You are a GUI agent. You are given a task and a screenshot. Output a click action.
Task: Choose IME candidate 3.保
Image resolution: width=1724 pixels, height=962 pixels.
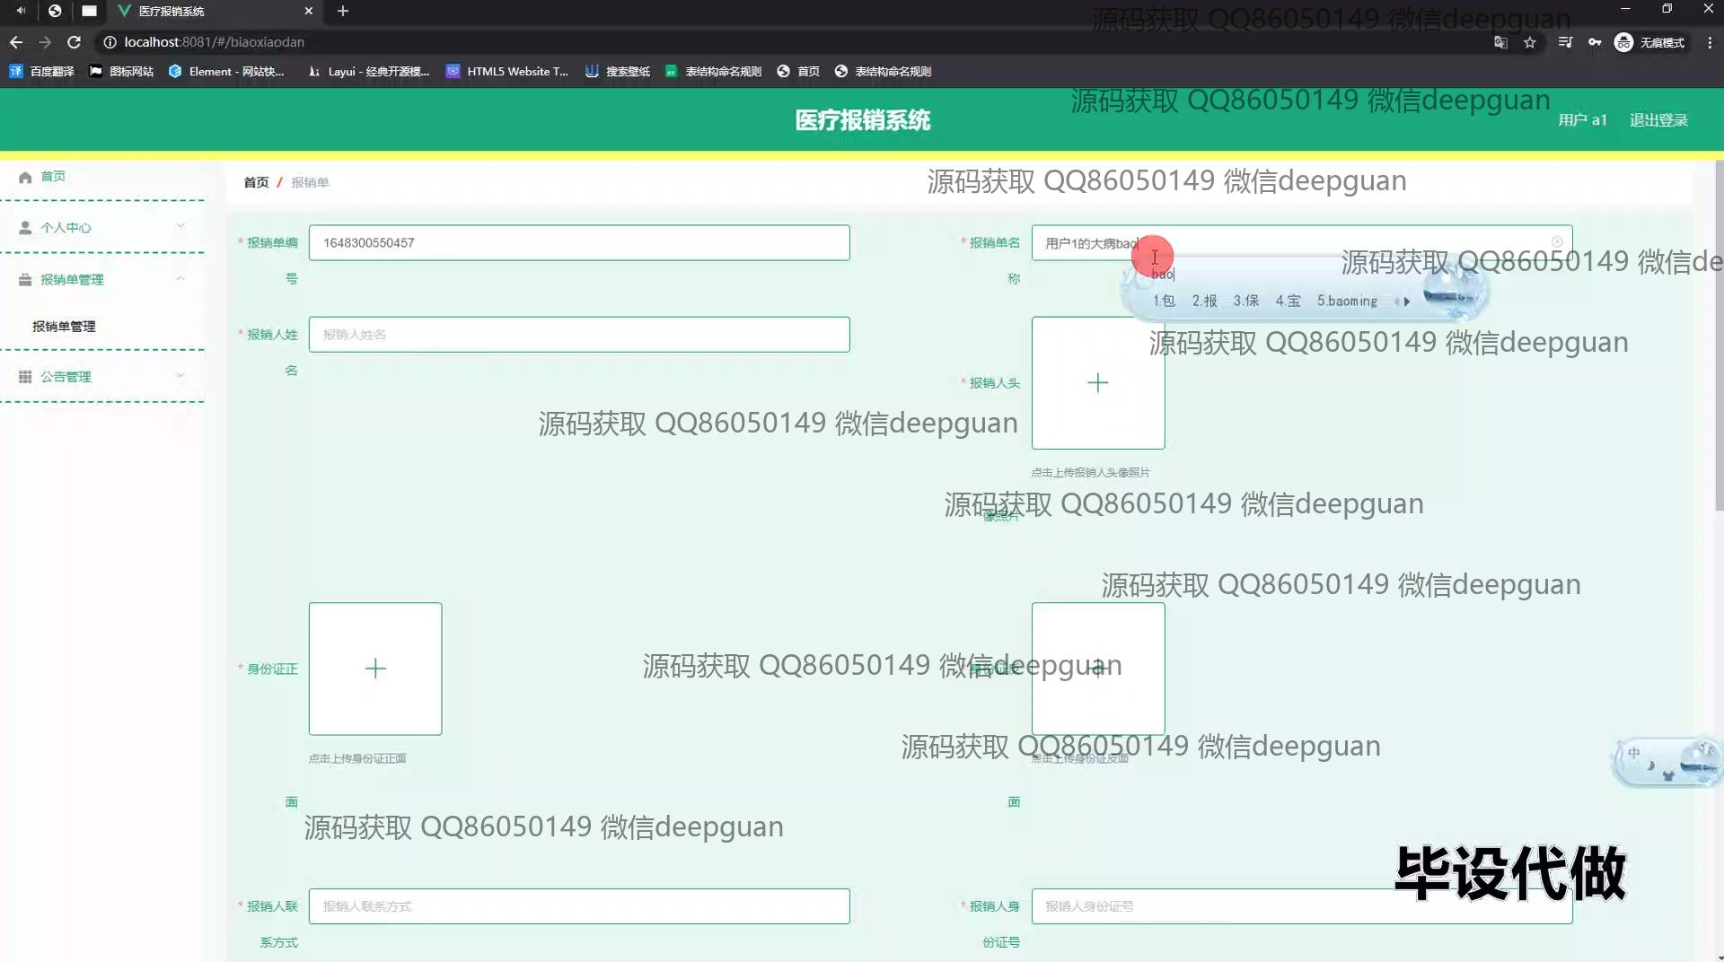[x=1246, y=302]
